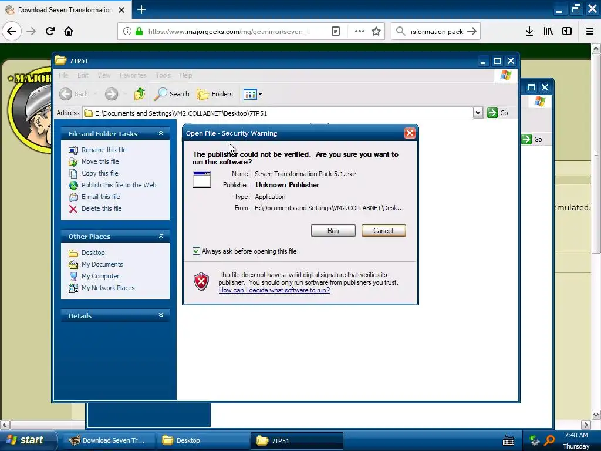Screen dimensions: 601x451
Task: Open the Firefox library icon
Action: click(548, 32)
